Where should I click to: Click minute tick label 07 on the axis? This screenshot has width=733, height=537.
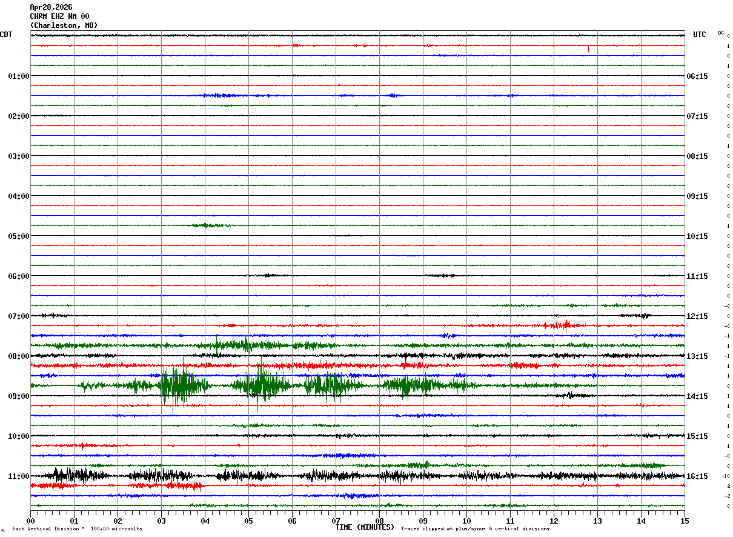click(336, 521)
